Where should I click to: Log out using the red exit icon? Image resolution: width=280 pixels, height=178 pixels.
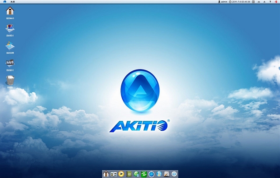coord(276,2)
